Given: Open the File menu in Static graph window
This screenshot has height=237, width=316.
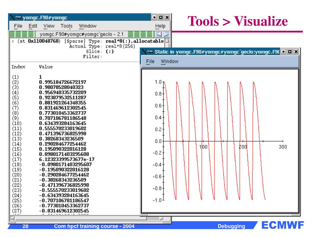Looking at the screenshot, I should click(150, 61).
